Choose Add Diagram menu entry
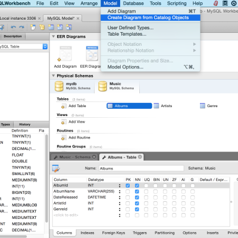 [x=151, y=11]
